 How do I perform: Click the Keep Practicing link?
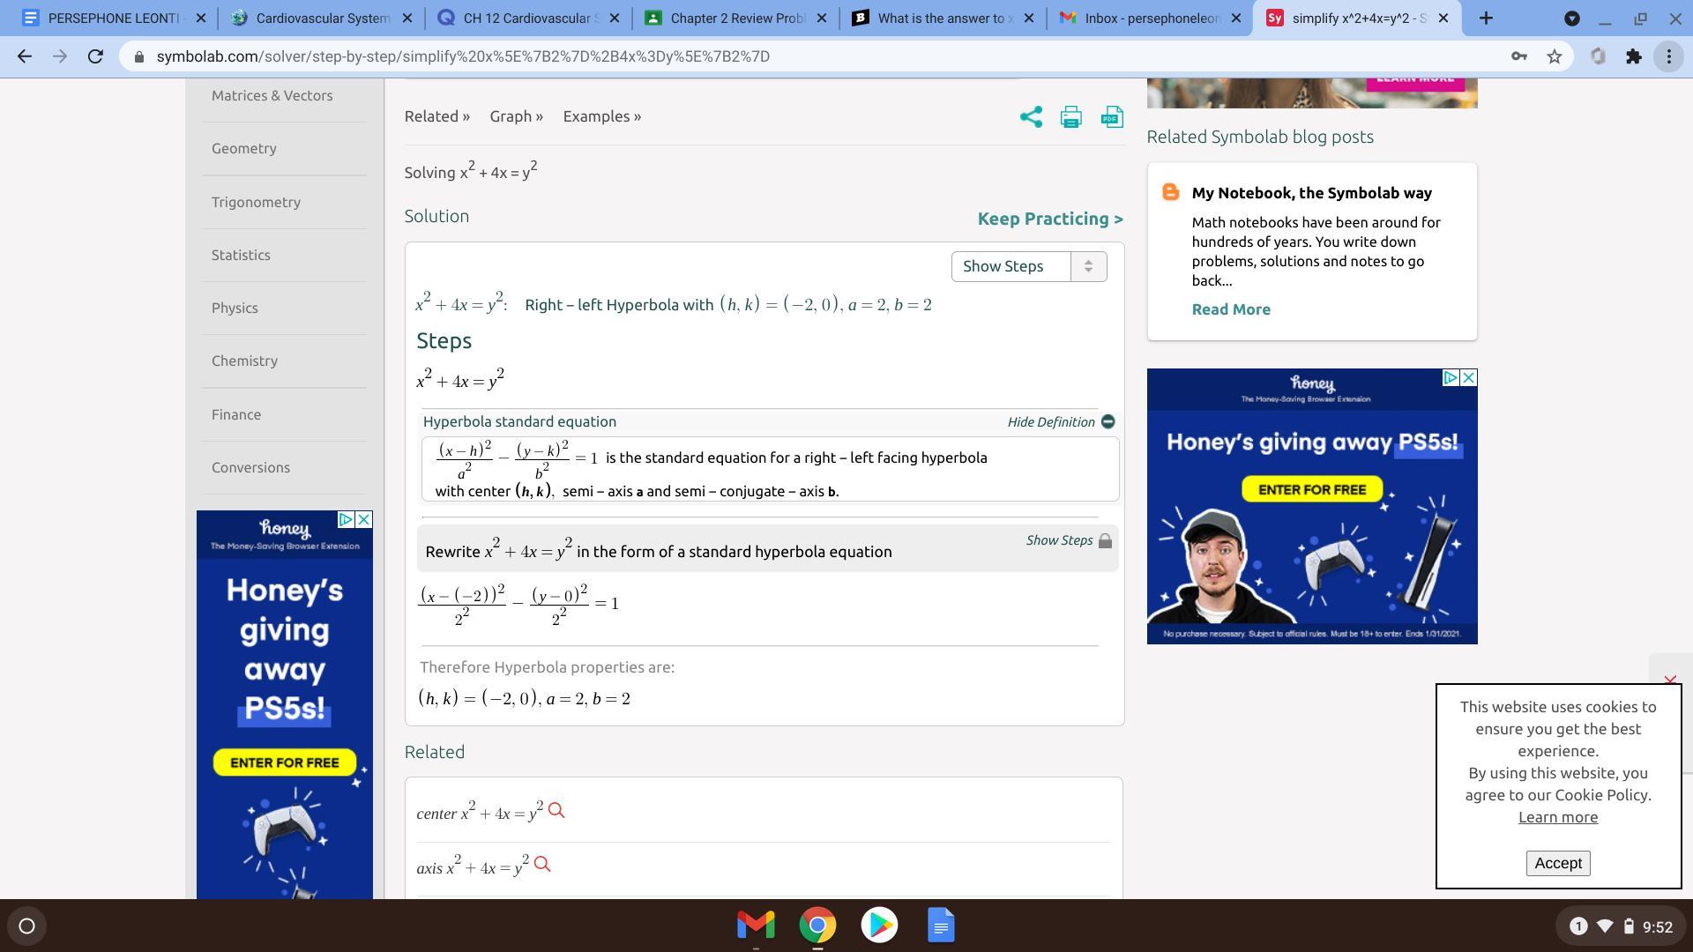1049,219
